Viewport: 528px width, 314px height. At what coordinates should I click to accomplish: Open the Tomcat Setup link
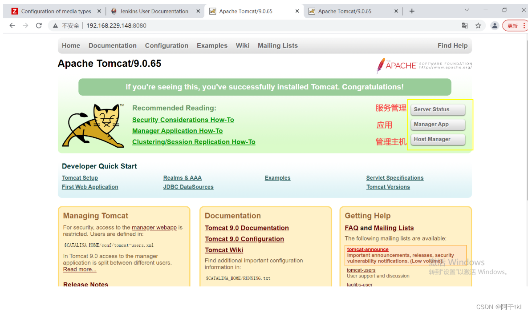point(80,178)
